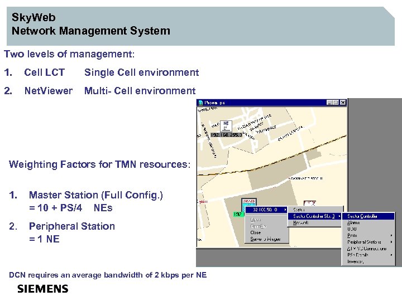Image resolution: width=402 pixels, height=301 pixels.
Task: Minimize the map window
Action: 330,103
